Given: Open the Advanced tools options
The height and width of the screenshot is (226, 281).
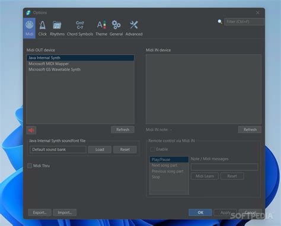Looking at the screenshot, I should coord(134,28).
